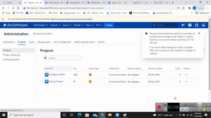Switch to Manage apps tab
211x118 pixels.
tap(44, 42)
